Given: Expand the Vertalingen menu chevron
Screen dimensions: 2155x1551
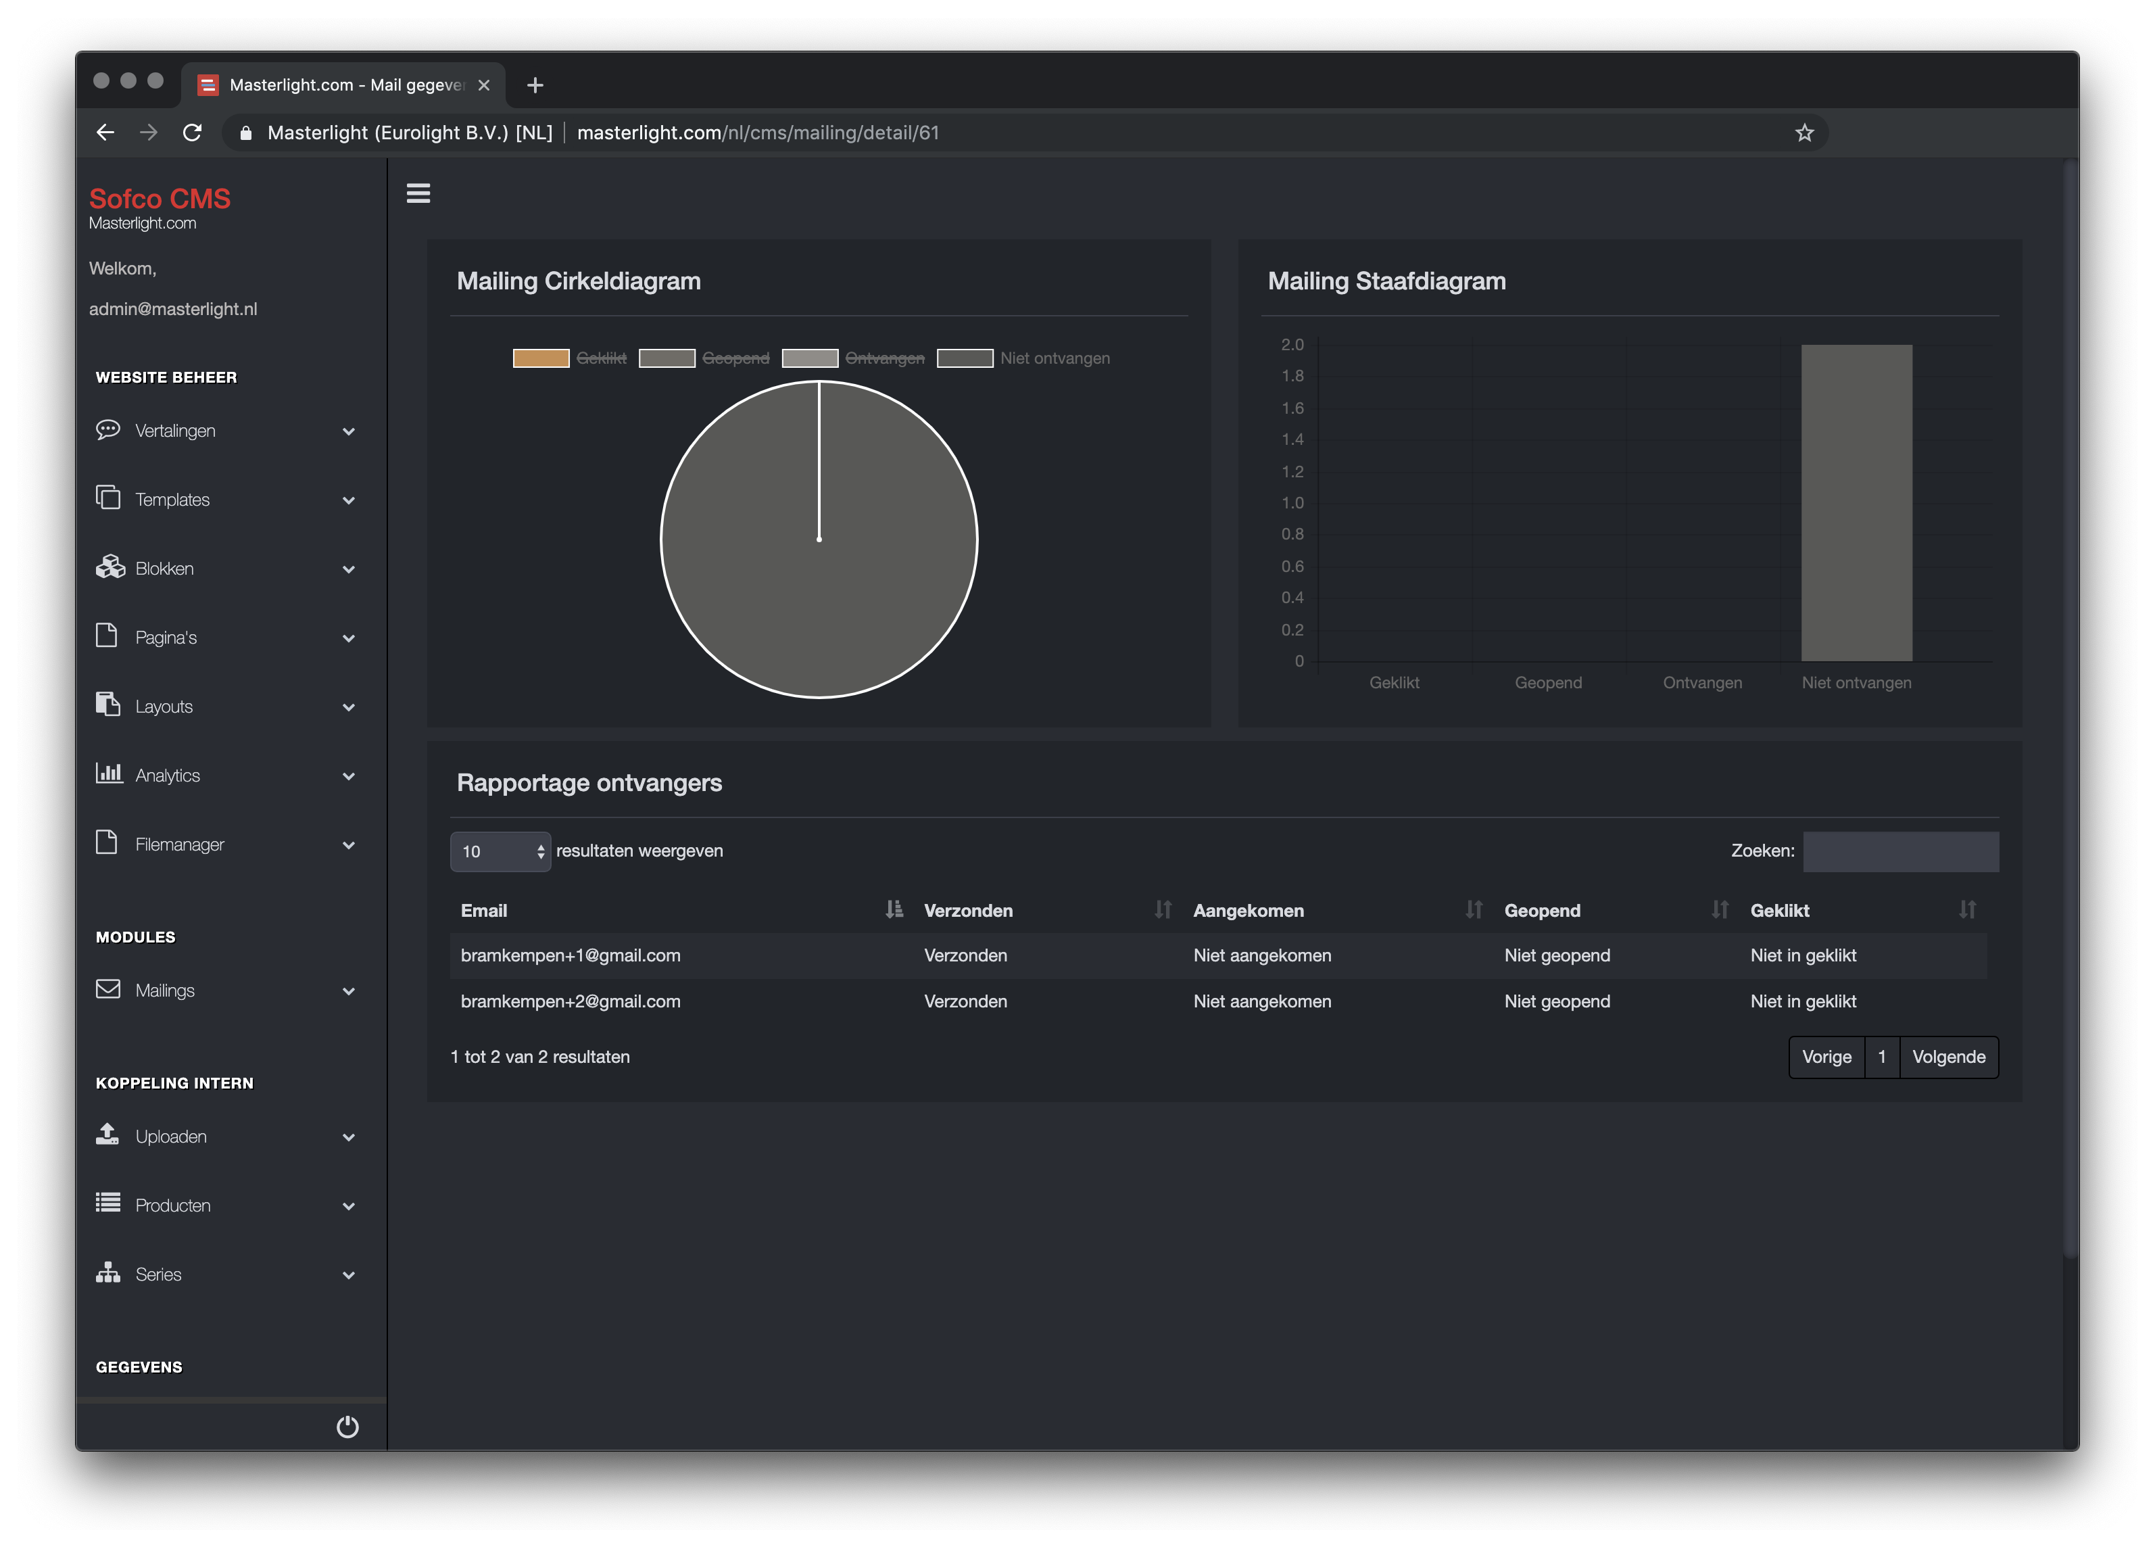Looking at the screenshot, I should 349,431.
